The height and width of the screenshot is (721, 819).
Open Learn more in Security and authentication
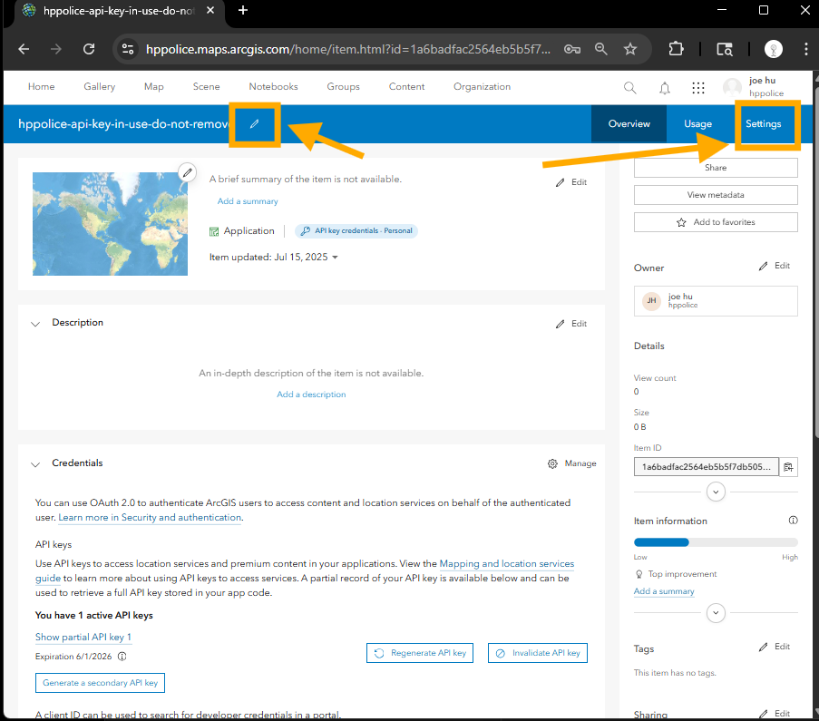[150, 517]
